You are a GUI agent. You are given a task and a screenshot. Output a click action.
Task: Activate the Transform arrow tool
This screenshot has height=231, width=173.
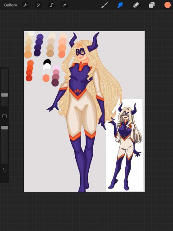click(x=64, y=5)
